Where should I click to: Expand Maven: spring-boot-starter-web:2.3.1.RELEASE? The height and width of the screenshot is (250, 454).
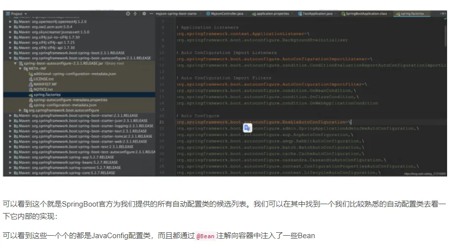coord(10,142)
